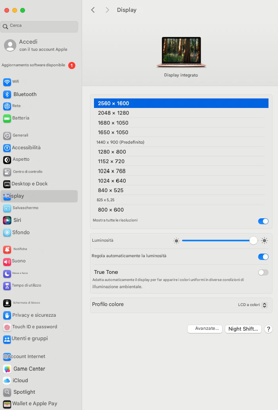
Task: Click the user avatar silhouette icon
Action: [10, 45]
